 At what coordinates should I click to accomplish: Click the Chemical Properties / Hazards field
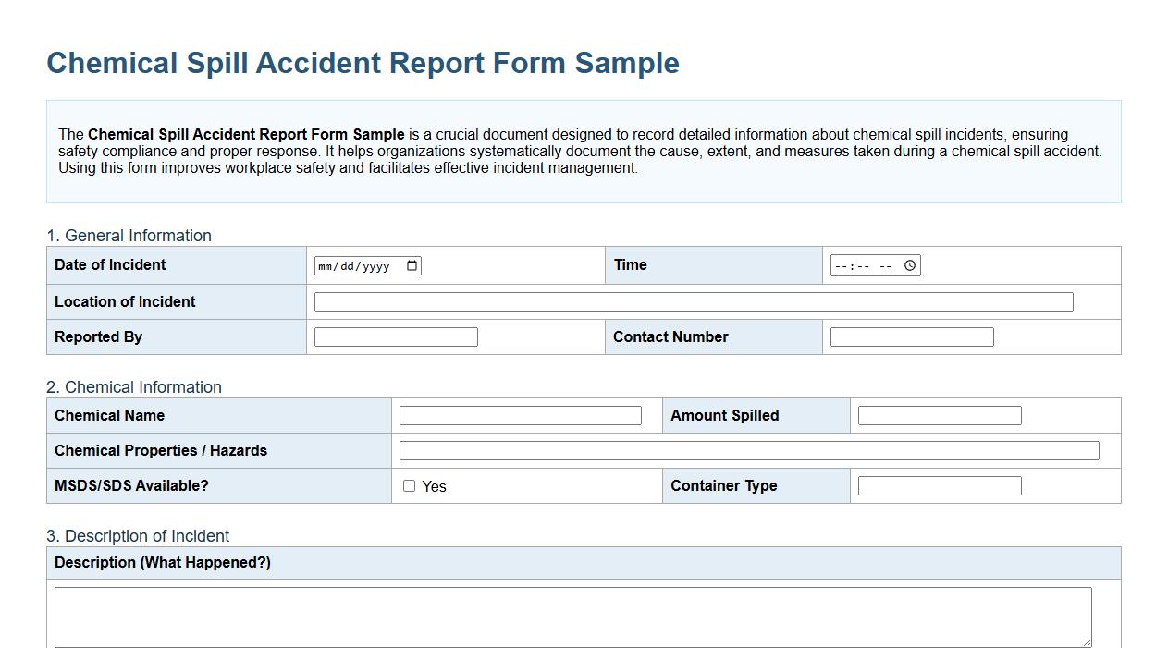(748, 450)
